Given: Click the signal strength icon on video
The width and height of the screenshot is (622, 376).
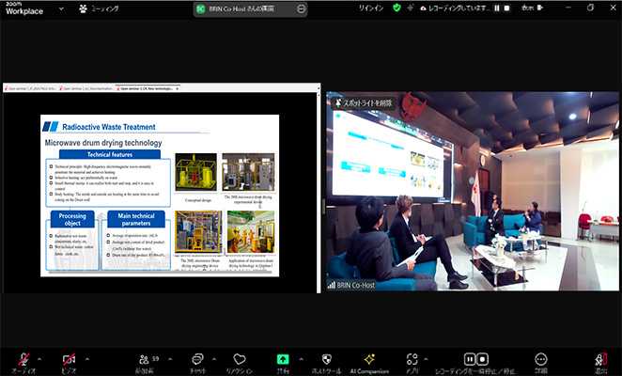Looking at the screenshot, I should coord(332,285).
